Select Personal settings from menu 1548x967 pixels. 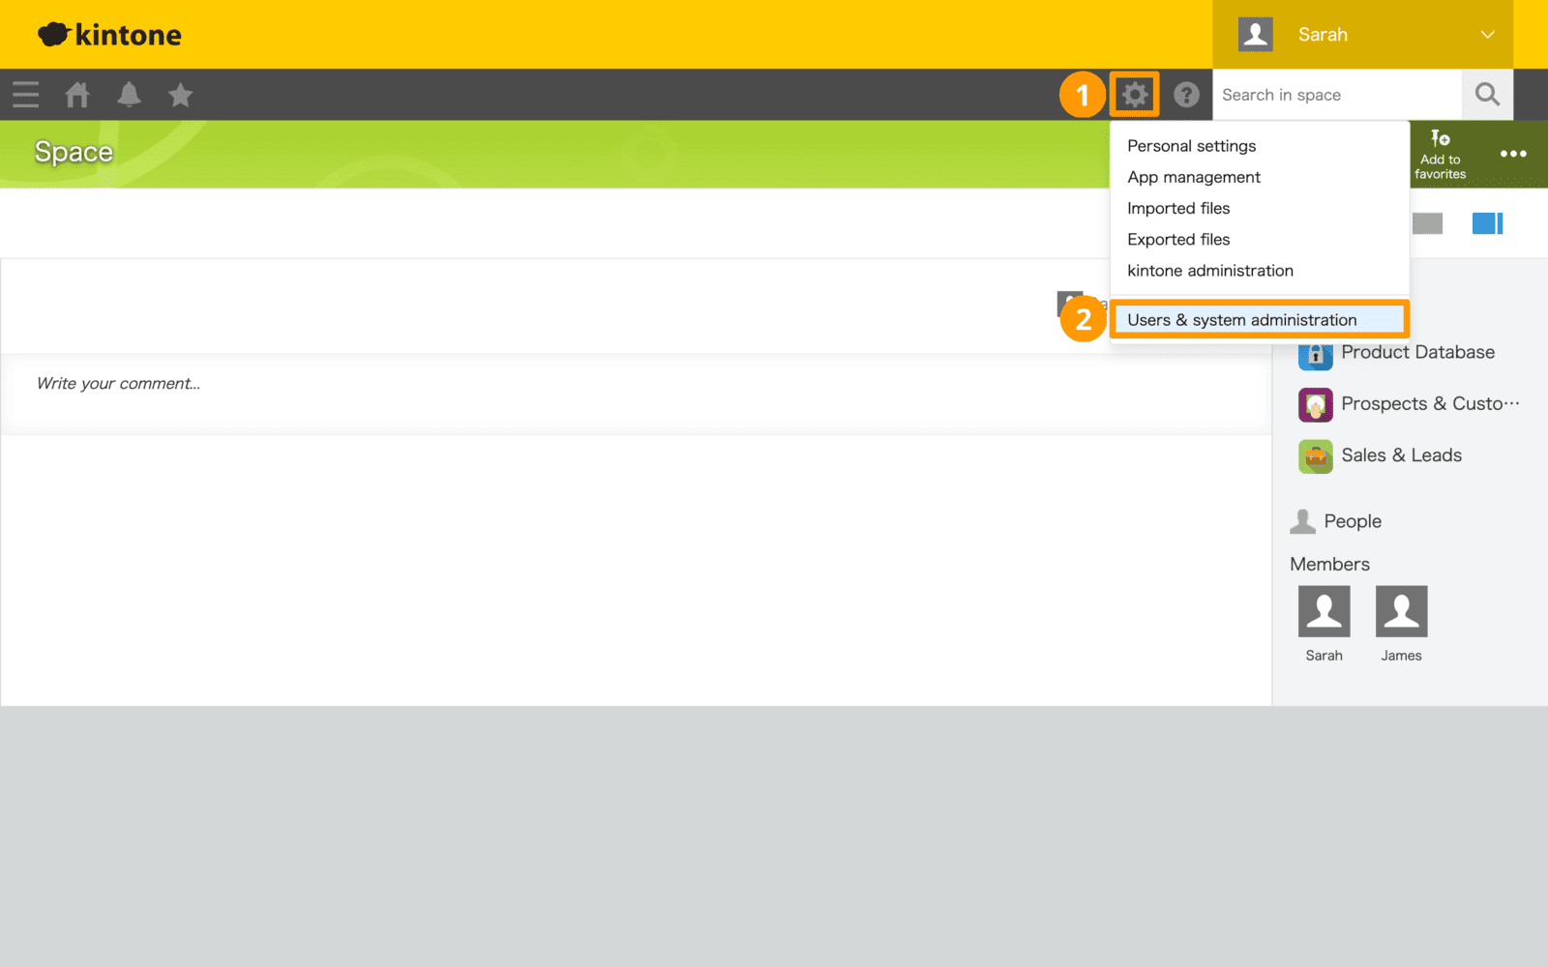[x=1191, y=146]
